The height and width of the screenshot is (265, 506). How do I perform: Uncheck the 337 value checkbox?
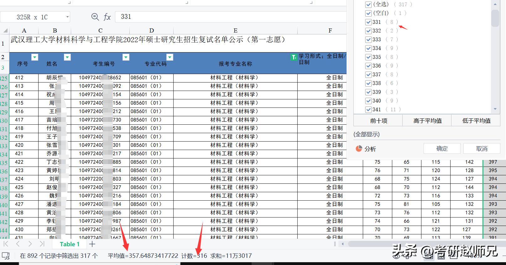(368, 74)
